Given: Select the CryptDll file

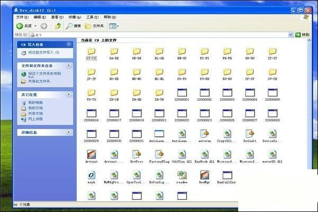Looking at the screenshot, I should point(227,136).
